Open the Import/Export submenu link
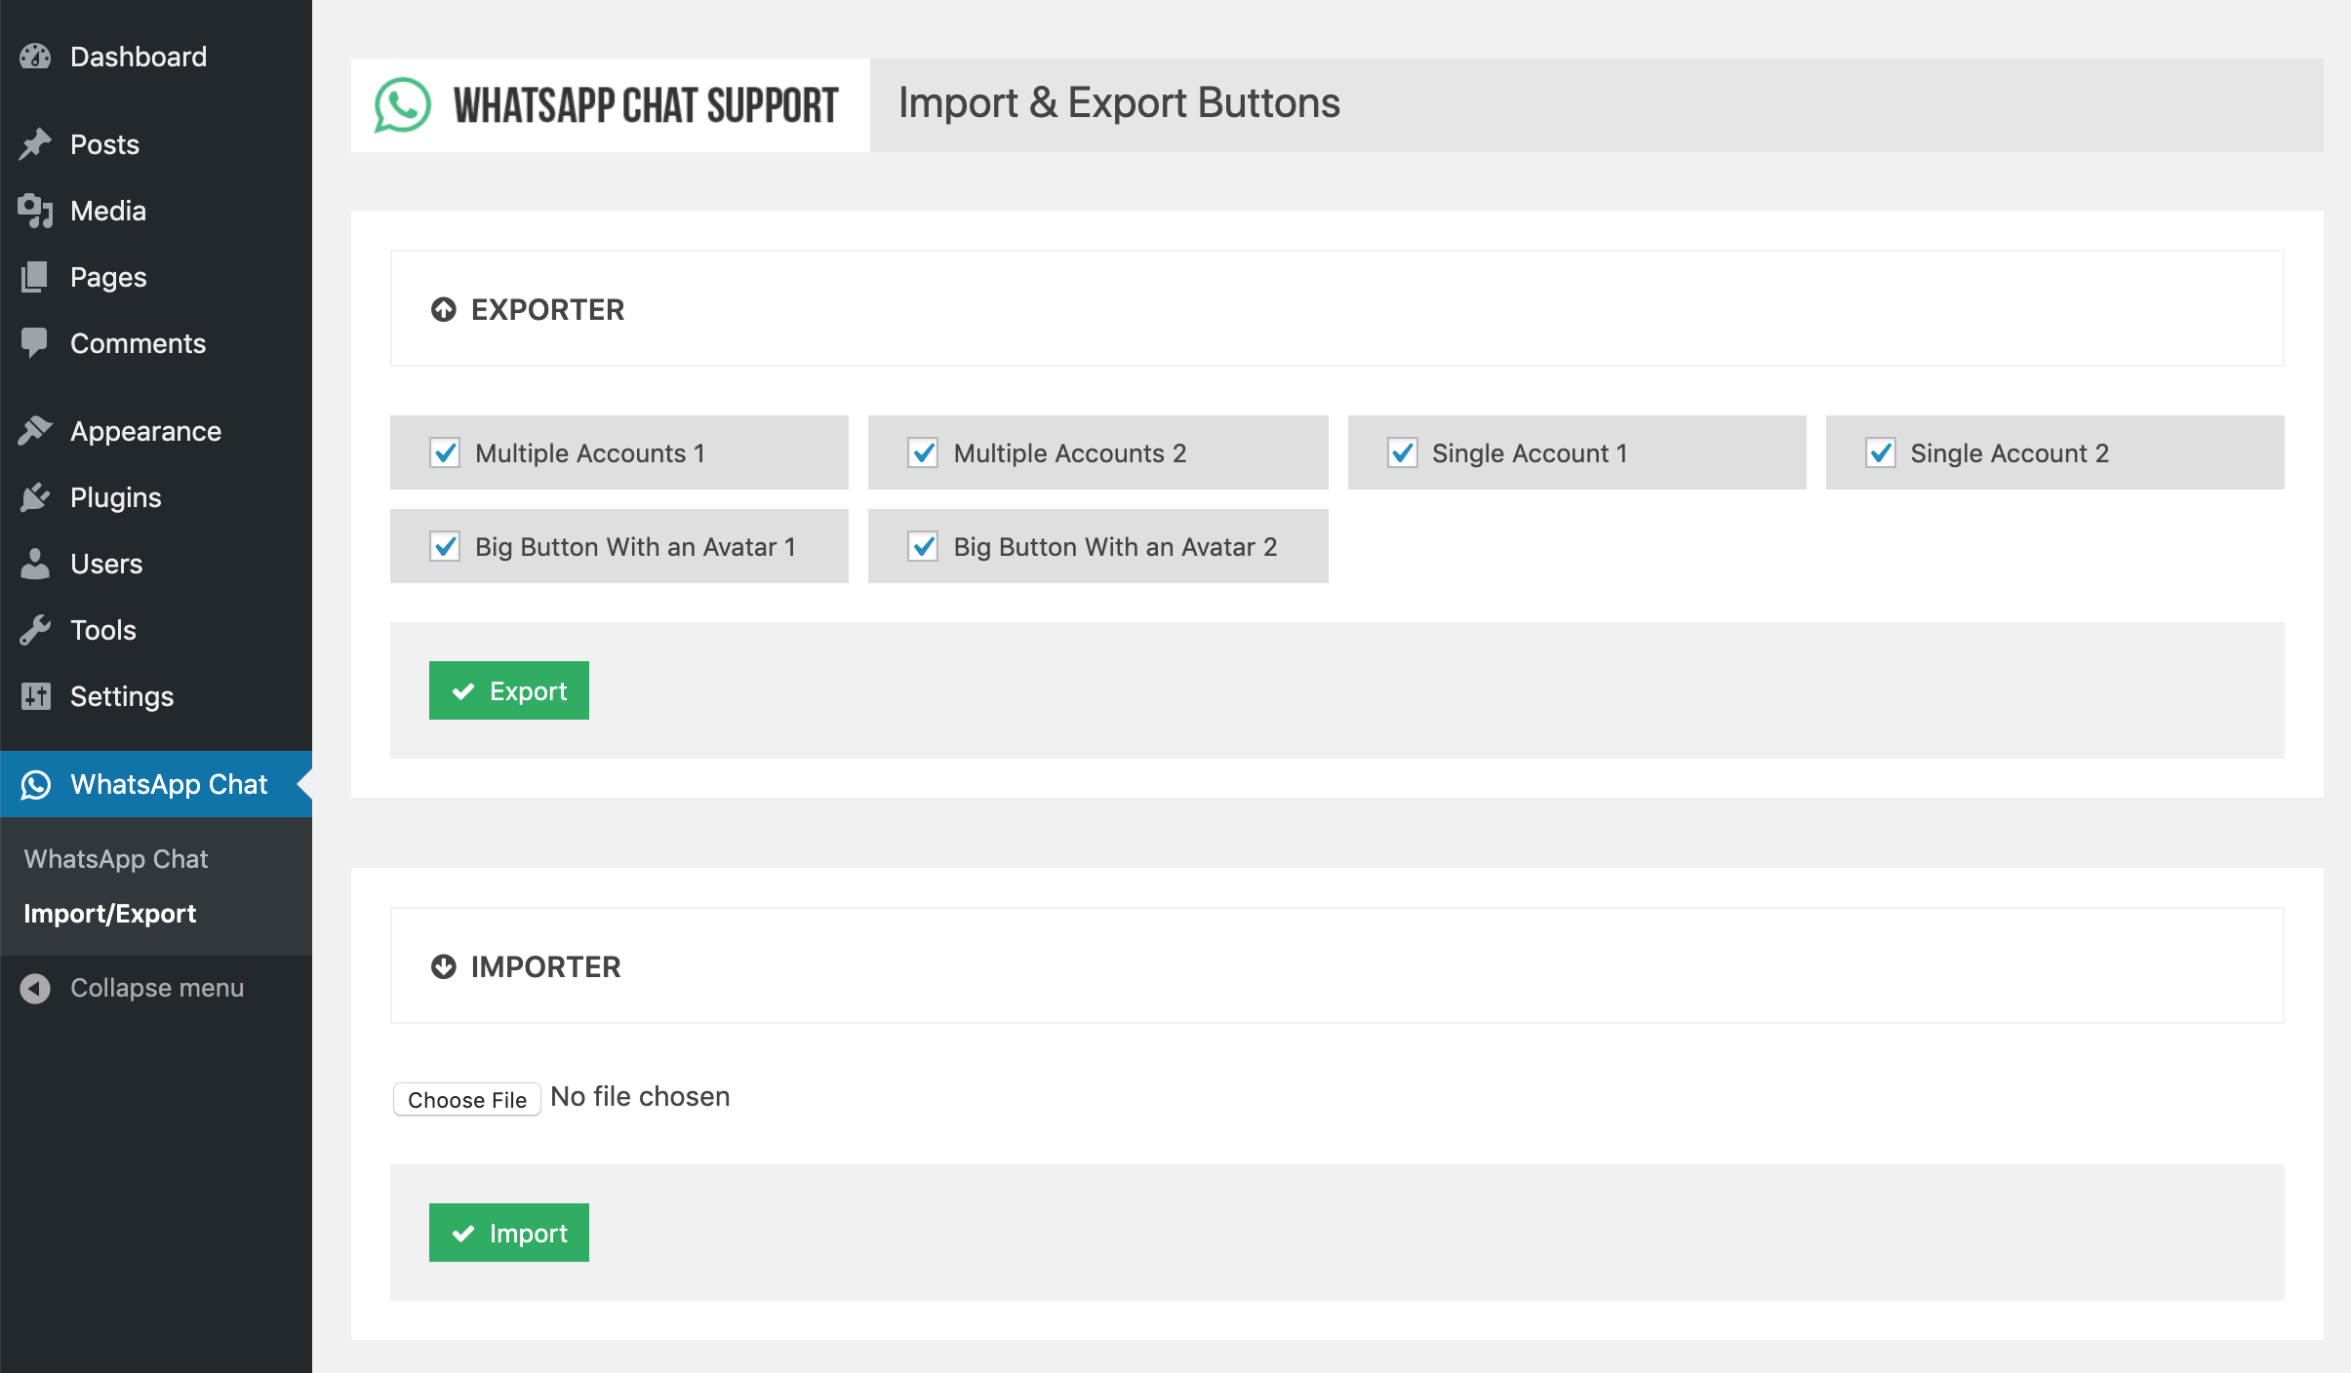 tap(110, 914)
